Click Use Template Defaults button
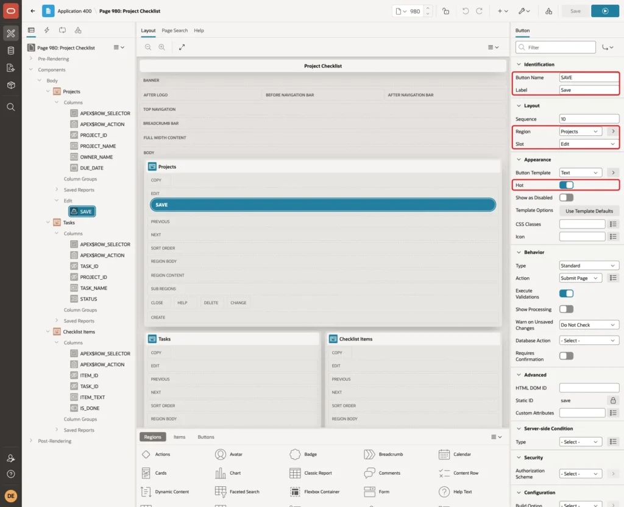This screenshot has height=507, width=624. (589, 211)
